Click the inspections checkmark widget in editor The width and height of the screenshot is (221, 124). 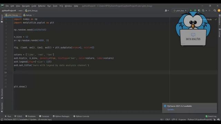click(x=215, y=19)
